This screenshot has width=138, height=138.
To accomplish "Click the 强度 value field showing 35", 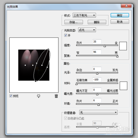I will click(97, 42).
